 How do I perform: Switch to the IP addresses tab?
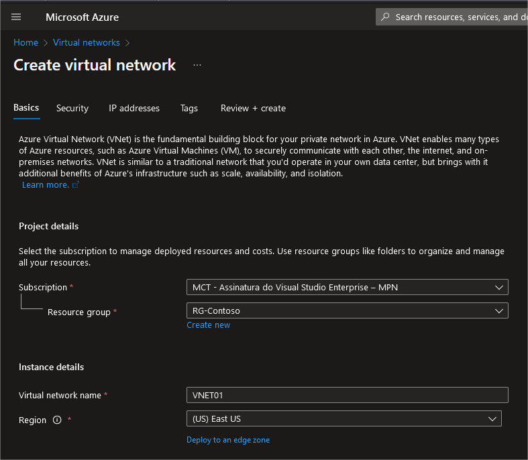coord(134,109)
